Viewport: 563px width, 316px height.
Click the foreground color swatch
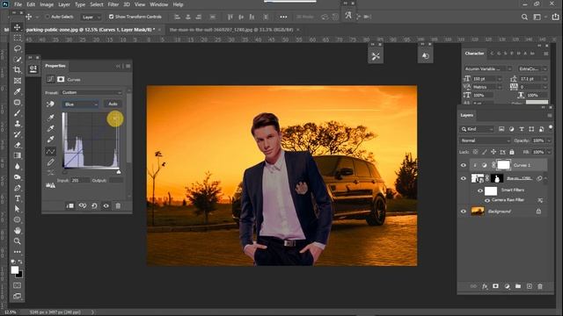(14, 270)
